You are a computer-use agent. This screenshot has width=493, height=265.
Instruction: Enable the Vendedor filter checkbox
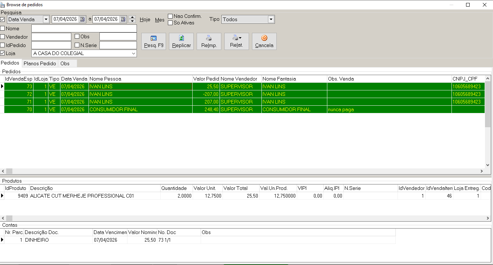click(3, 37)
